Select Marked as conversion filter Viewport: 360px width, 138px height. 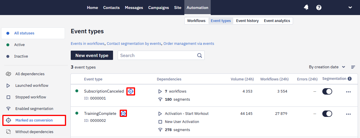(34, 120)
